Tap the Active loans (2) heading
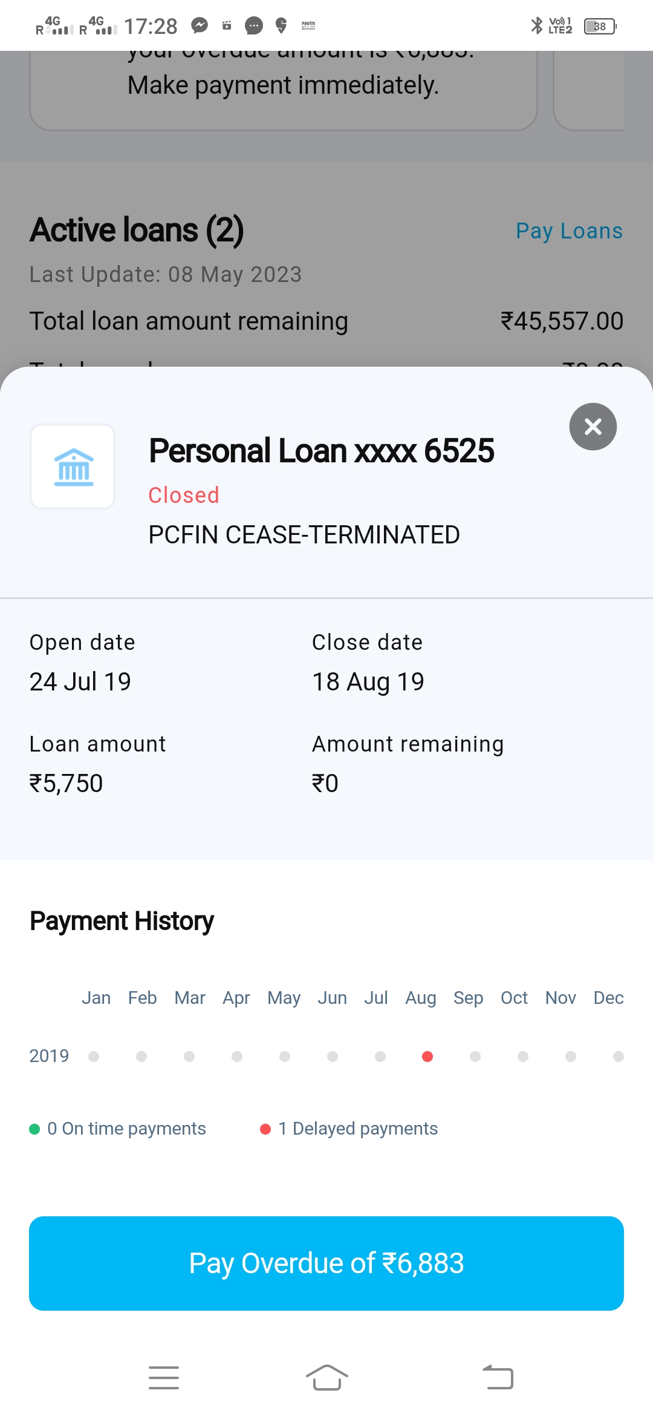The image size is (653, 1416). pos(137,230)
